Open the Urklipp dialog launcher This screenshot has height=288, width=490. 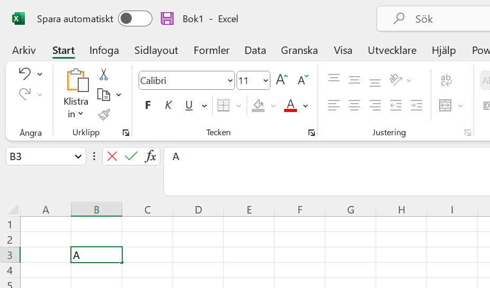[126, 133]
